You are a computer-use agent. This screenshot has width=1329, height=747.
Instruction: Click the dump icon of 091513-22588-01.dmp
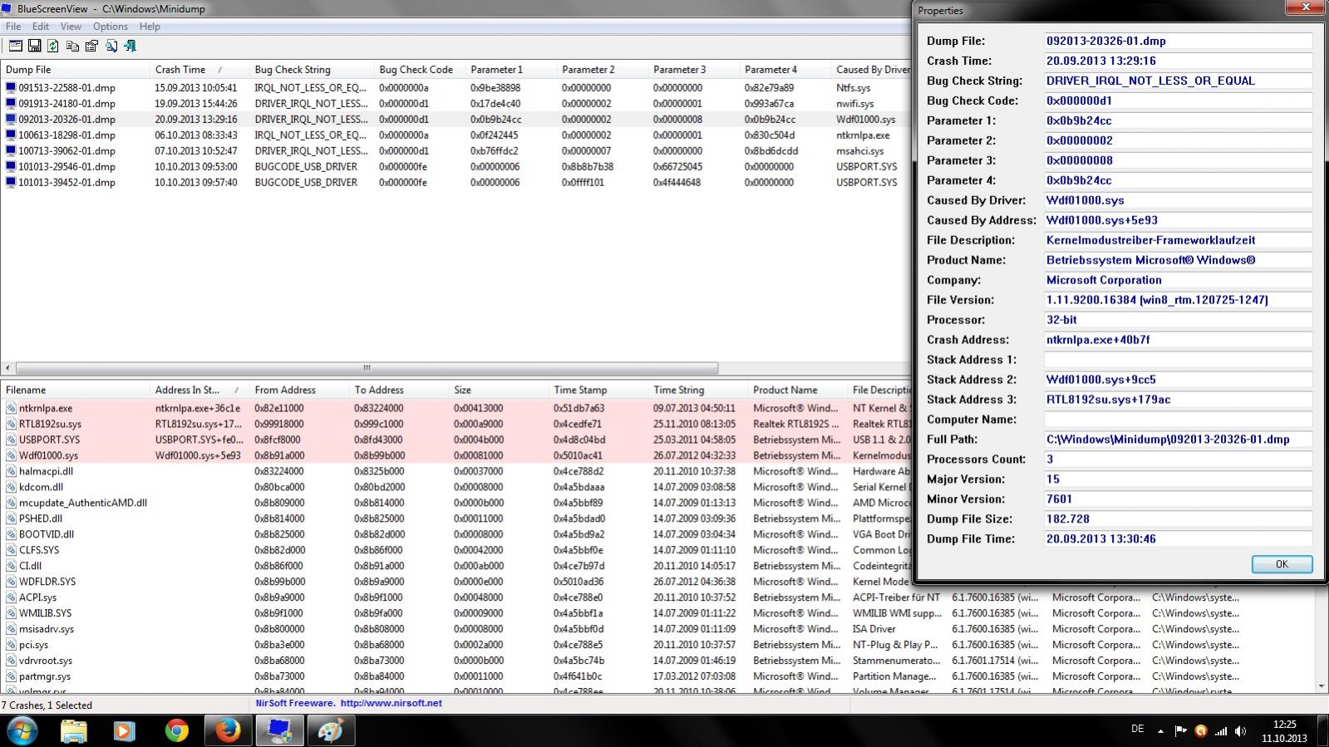[11, 87]
